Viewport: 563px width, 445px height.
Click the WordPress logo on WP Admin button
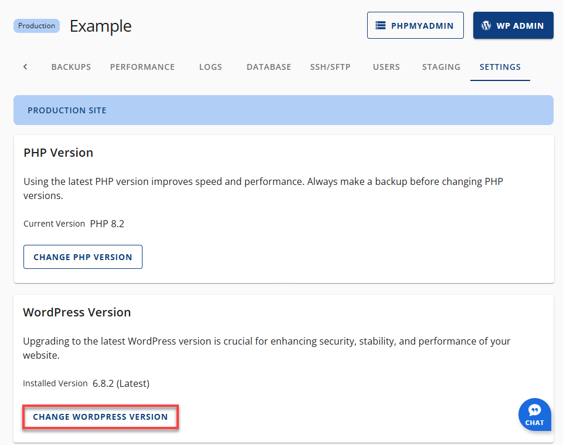[x=486, y=25]
